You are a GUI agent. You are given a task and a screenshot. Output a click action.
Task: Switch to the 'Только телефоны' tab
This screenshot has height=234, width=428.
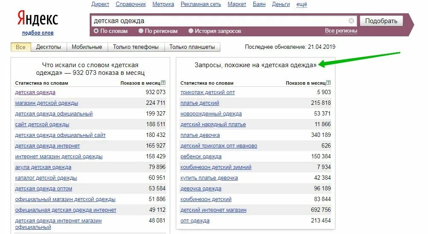pos(136,47)
